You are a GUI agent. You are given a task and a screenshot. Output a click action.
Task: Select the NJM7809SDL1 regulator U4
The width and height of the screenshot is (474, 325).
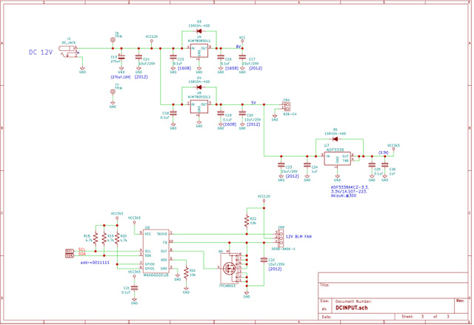coord(198,50)
